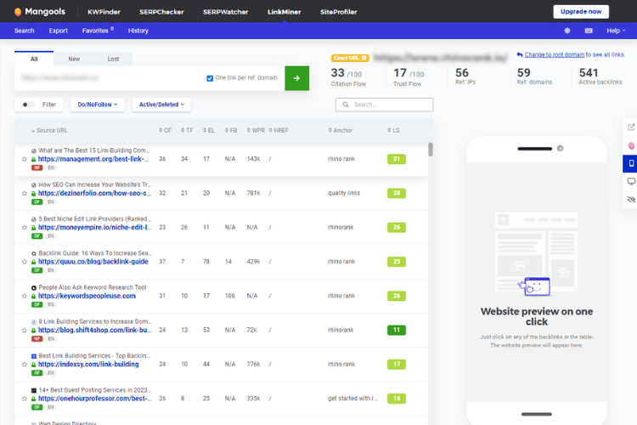Viewport: 637px width, 425px height.
Task: Click the NF badge on management.org row
Action: [37, 167]
